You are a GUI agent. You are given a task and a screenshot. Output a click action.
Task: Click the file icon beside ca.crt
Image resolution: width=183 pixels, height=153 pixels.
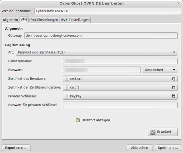(67, 87)
